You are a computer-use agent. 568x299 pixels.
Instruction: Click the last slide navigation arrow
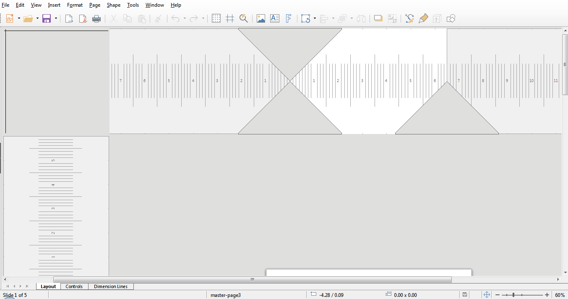coord(28,286)
